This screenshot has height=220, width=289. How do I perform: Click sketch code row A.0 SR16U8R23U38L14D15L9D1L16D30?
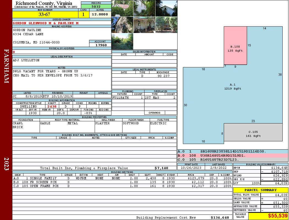tap(233, 152)
